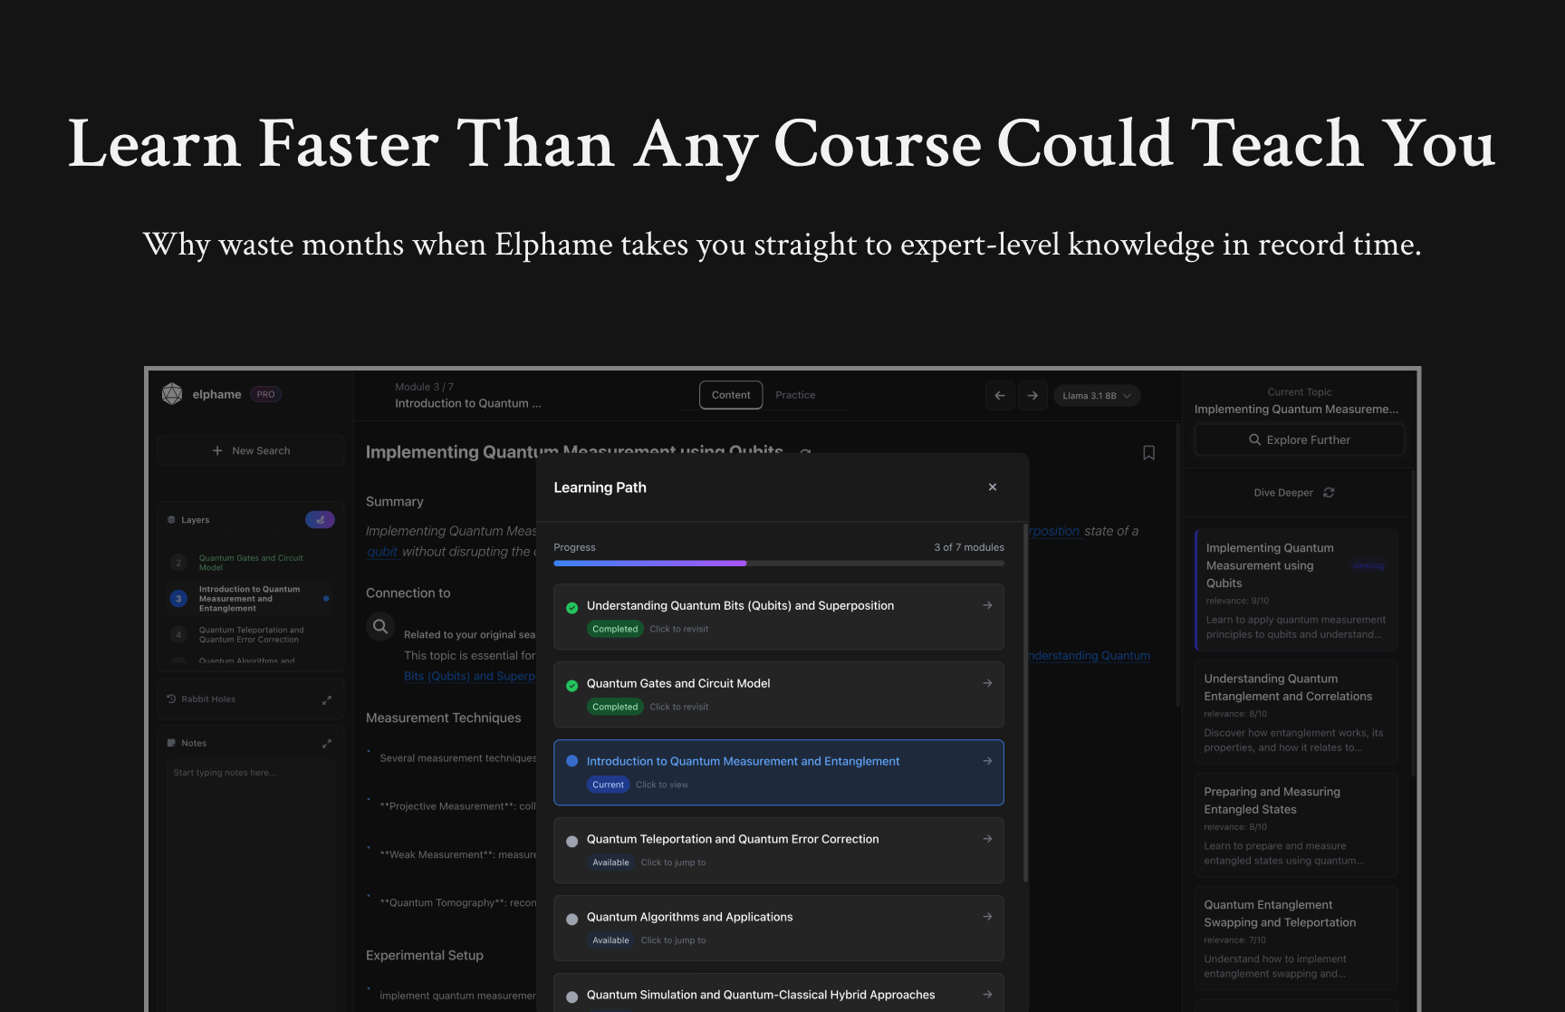Go to previous module with the left arrow
This screenshot has height=1012, width=1565.
pyautogui.click(x=1000, y=395)
